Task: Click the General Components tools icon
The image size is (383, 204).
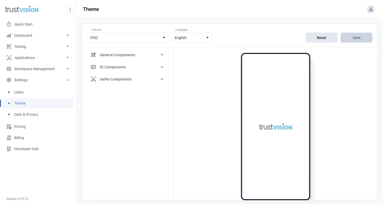Action: coord(93,55)
